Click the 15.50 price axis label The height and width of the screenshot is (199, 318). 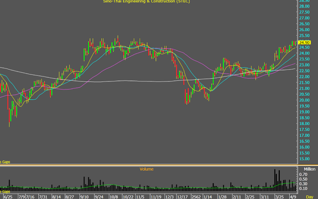[305, 153]
